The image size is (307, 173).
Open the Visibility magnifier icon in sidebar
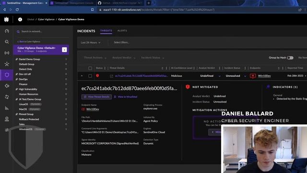click(7, 42)
